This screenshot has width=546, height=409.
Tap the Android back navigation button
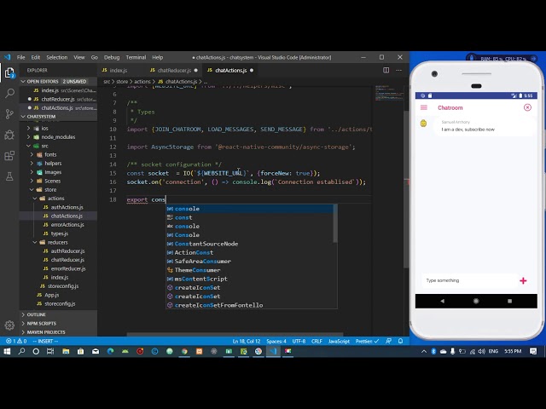click(x=442, y=301)
